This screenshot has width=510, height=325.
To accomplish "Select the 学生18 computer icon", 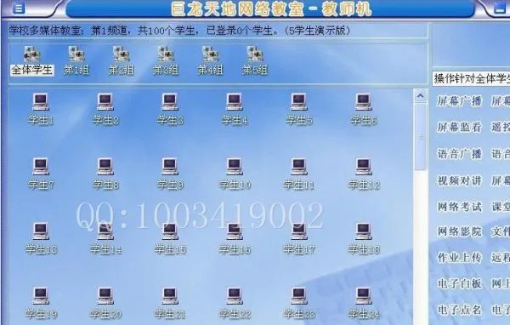I will [363, 231].
